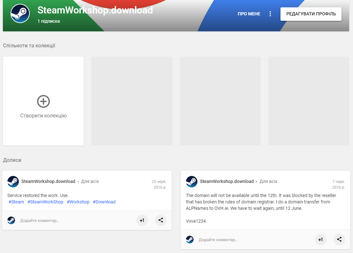Open the 7 черв. 2016 р. post date
The height and width of the screenshot is (253, 353).
coord(338,185)
